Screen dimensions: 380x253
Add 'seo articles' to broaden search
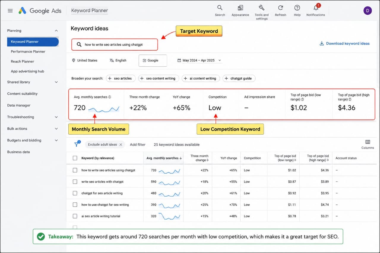[x=121, y=78]
